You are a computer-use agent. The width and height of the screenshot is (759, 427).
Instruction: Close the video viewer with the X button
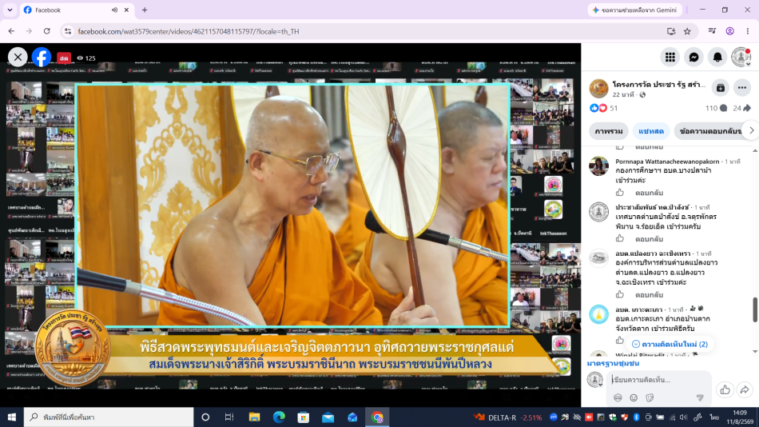(18, 58)
